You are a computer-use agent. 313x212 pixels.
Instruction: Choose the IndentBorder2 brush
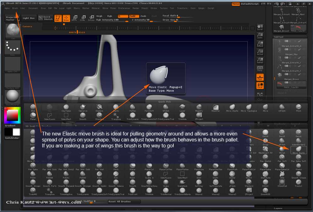(299, 142)
